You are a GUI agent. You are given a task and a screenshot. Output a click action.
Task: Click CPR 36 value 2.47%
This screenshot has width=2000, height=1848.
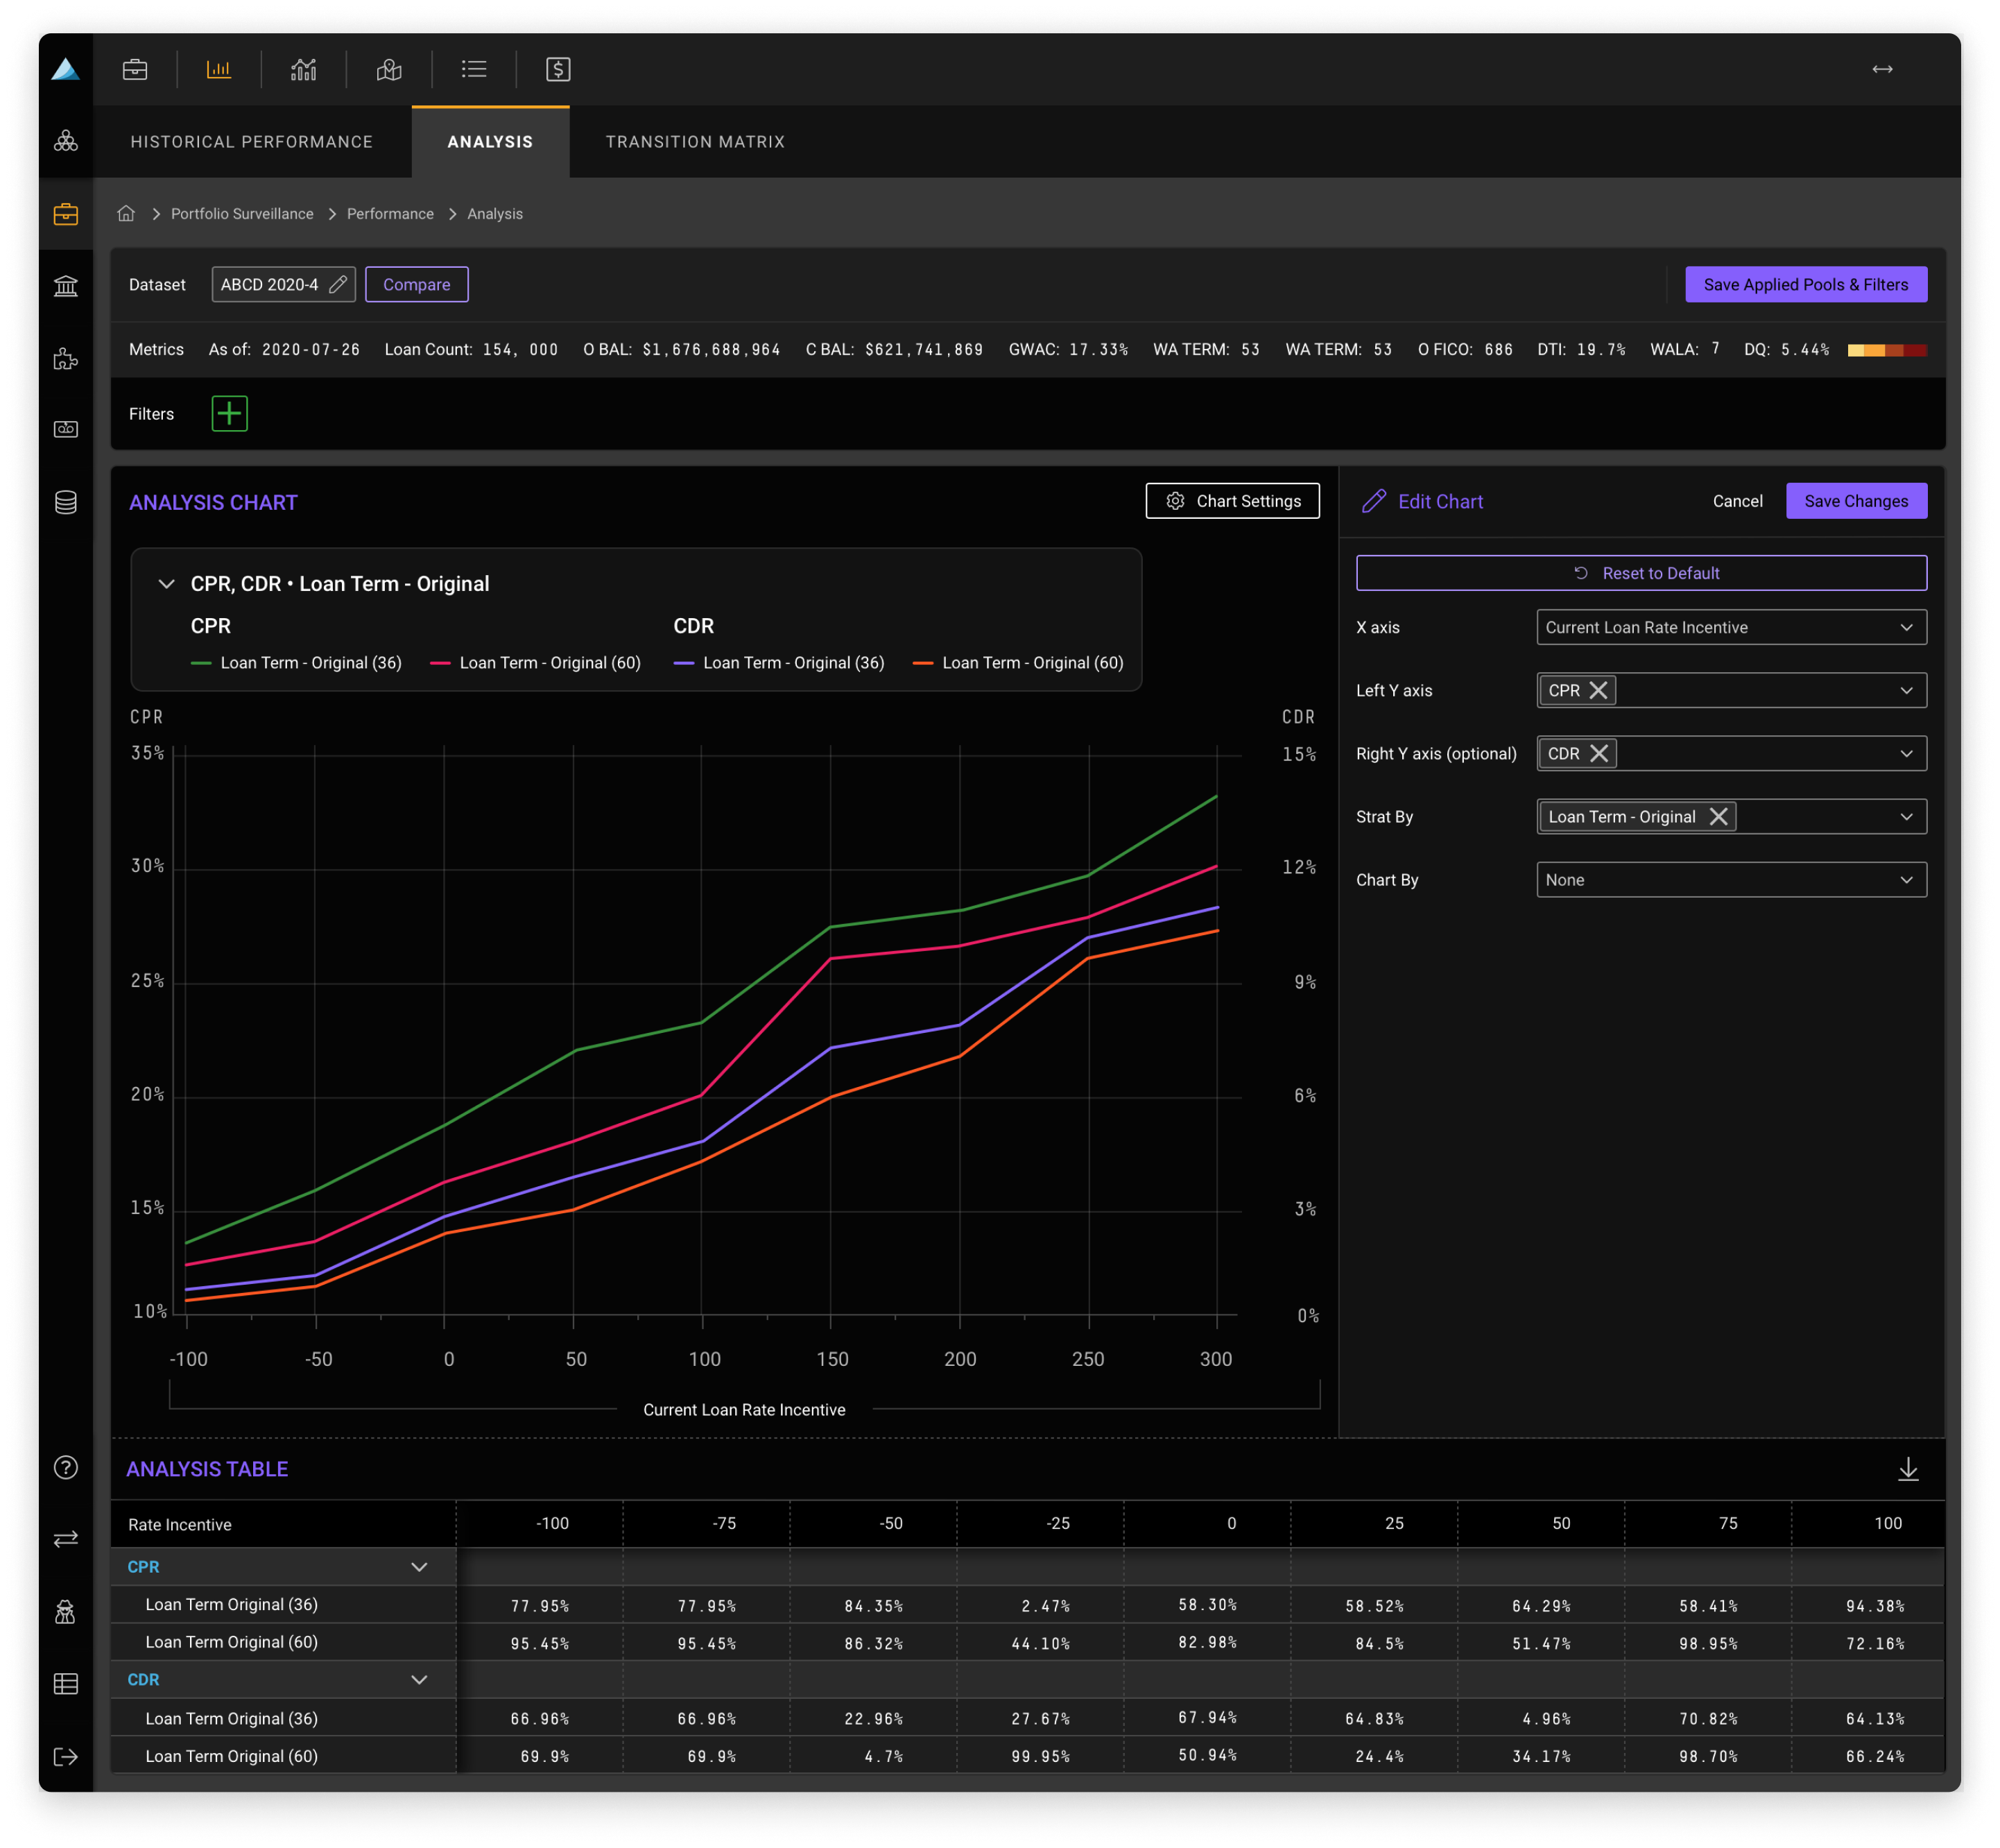1046,1605
